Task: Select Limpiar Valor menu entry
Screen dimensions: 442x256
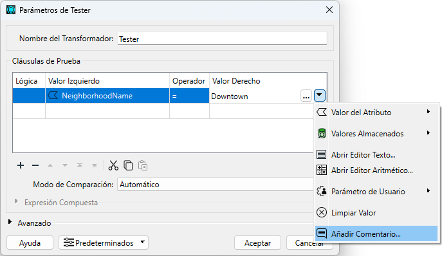Action: pyautogui.click(x=376, y=212)
